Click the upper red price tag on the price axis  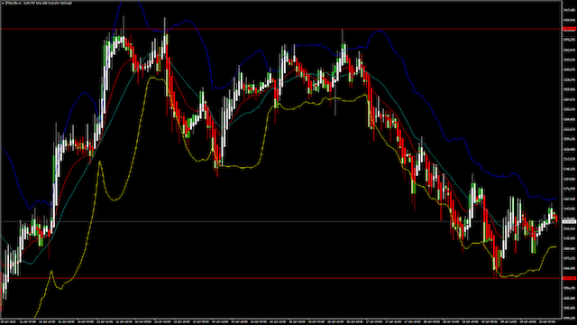569,29
